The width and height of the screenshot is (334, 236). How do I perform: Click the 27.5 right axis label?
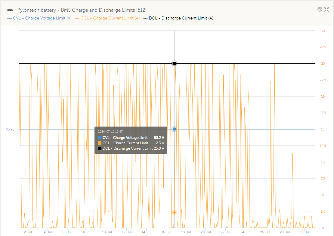[x=323, y=47]
